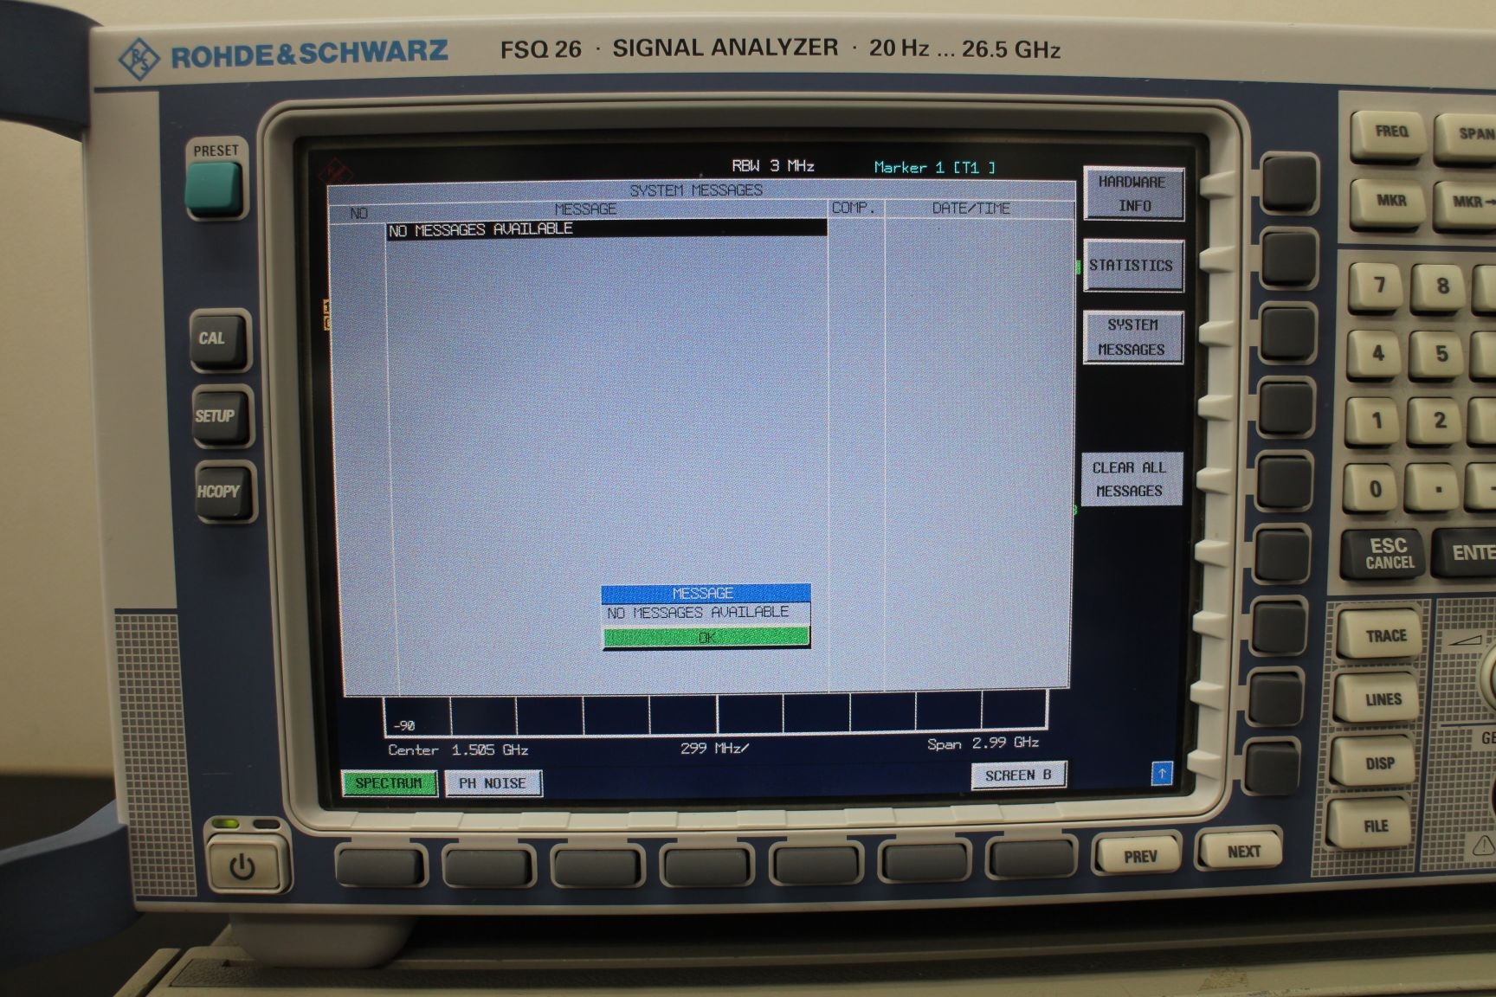This screenshot has width=1496, height=997.
Task: Push the SETUP key on the left panel
Action: click(222, 415)
